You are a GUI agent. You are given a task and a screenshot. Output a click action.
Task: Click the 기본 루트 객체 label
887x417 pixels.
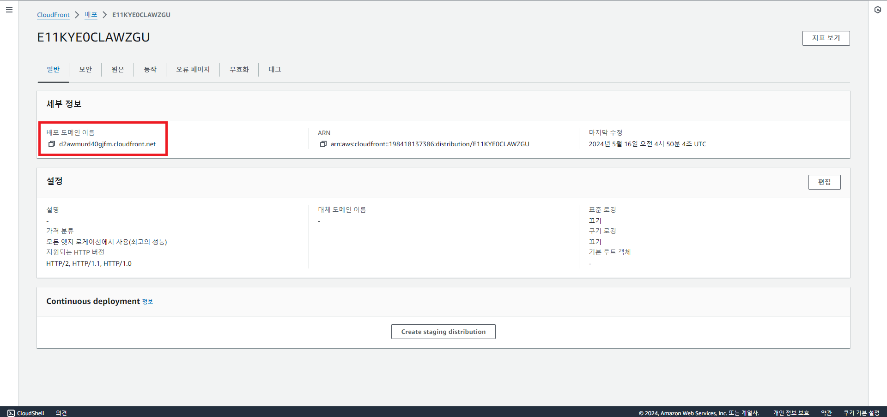click(610, 252)
